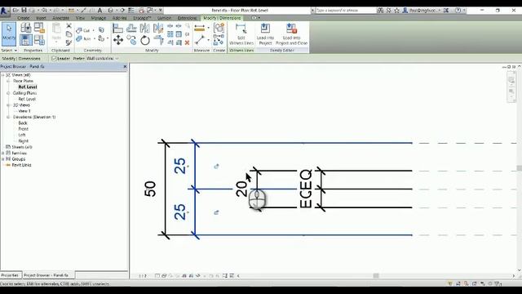Expand the Families node
Image resolution: width=522 pixels, height=294 pixels.
pyautogui.click(x=3, y=153)
